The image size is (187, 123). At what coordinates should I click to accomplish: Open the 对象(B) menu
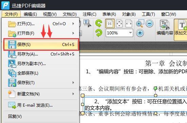[x=129, y=14]
